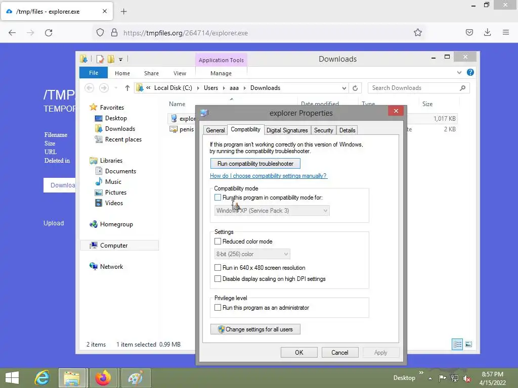Select the Compatibility tab
The width and height of the screenshot is (518, 388).
click(245, 129)
